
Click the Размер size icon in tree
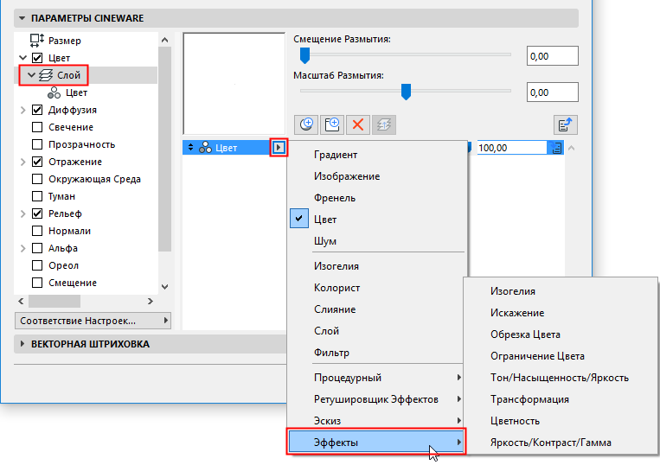pos(37,41)
